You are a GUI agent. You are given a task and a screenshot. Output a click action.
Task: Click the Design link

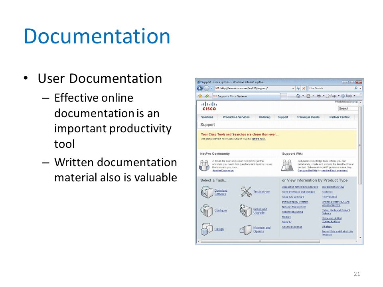[x=219, y=229]
